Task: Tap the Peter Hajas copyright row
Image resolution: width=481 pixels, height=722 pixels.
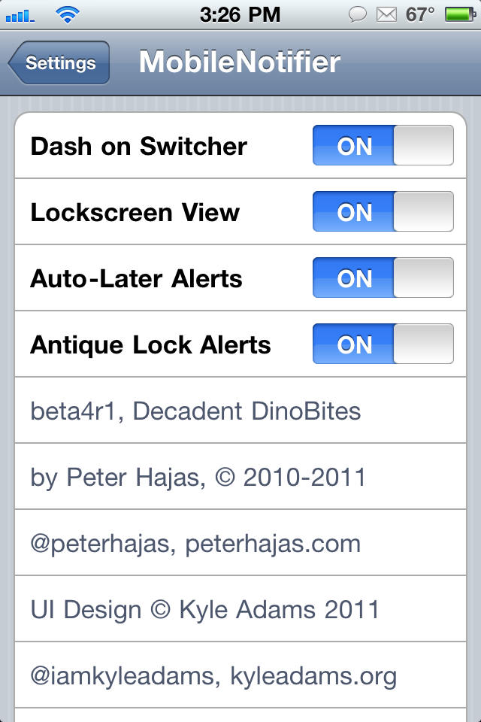Action: [240, 477]
